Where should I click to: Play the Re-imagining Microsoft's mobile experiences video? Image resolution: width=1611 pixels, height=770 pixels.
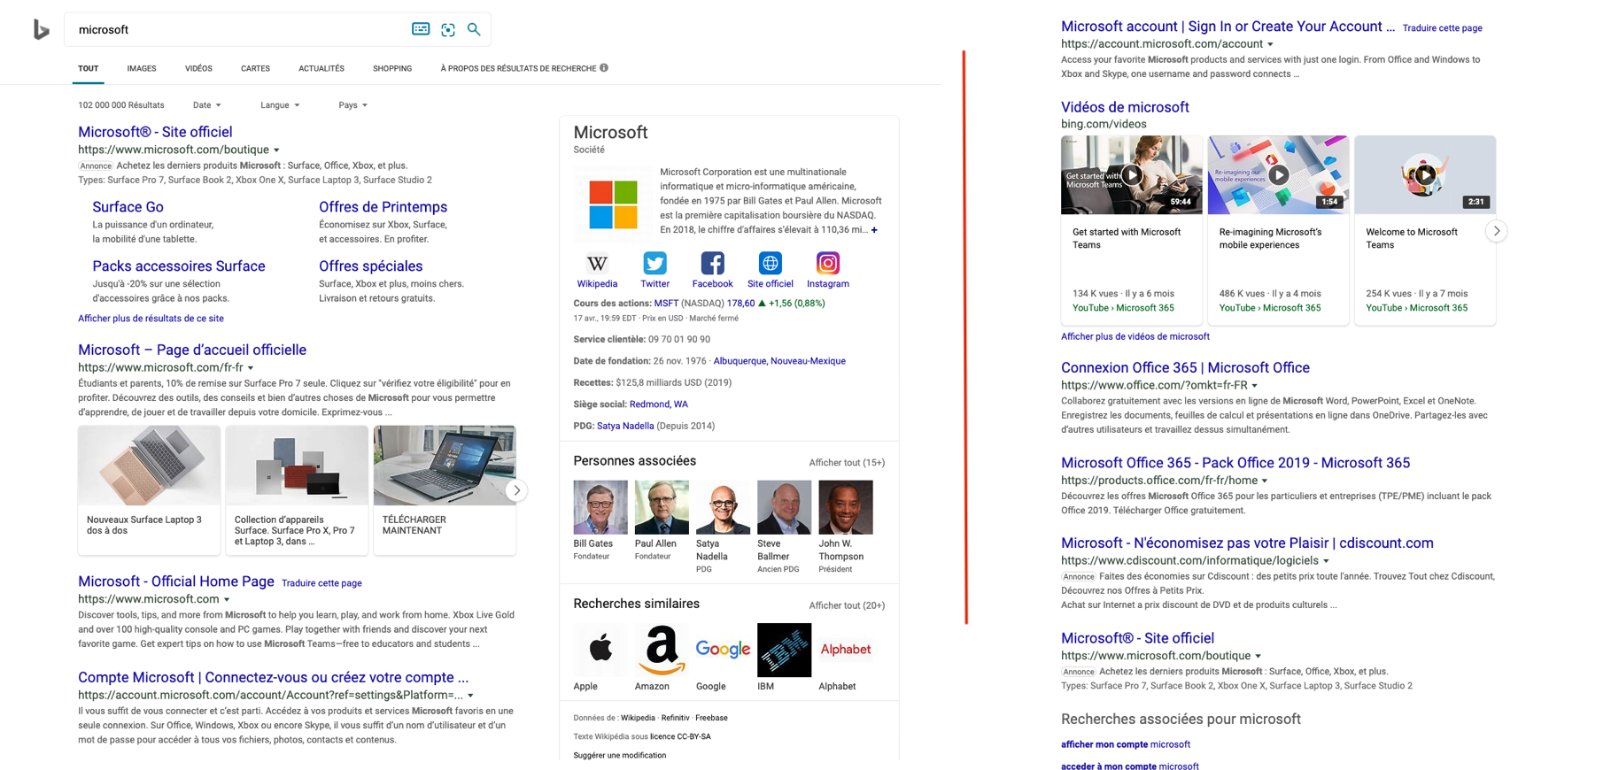click(1278, 174)
